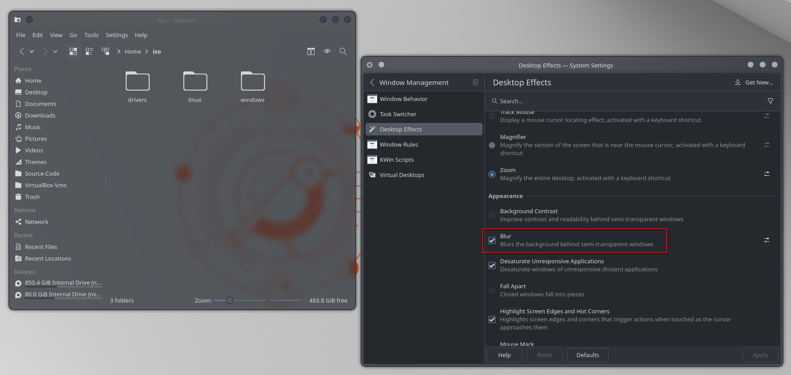The width and height of the screenshot is (791, 375).
Task: Open the Tools menu in Dolphin
Action: tap(91, 35)
